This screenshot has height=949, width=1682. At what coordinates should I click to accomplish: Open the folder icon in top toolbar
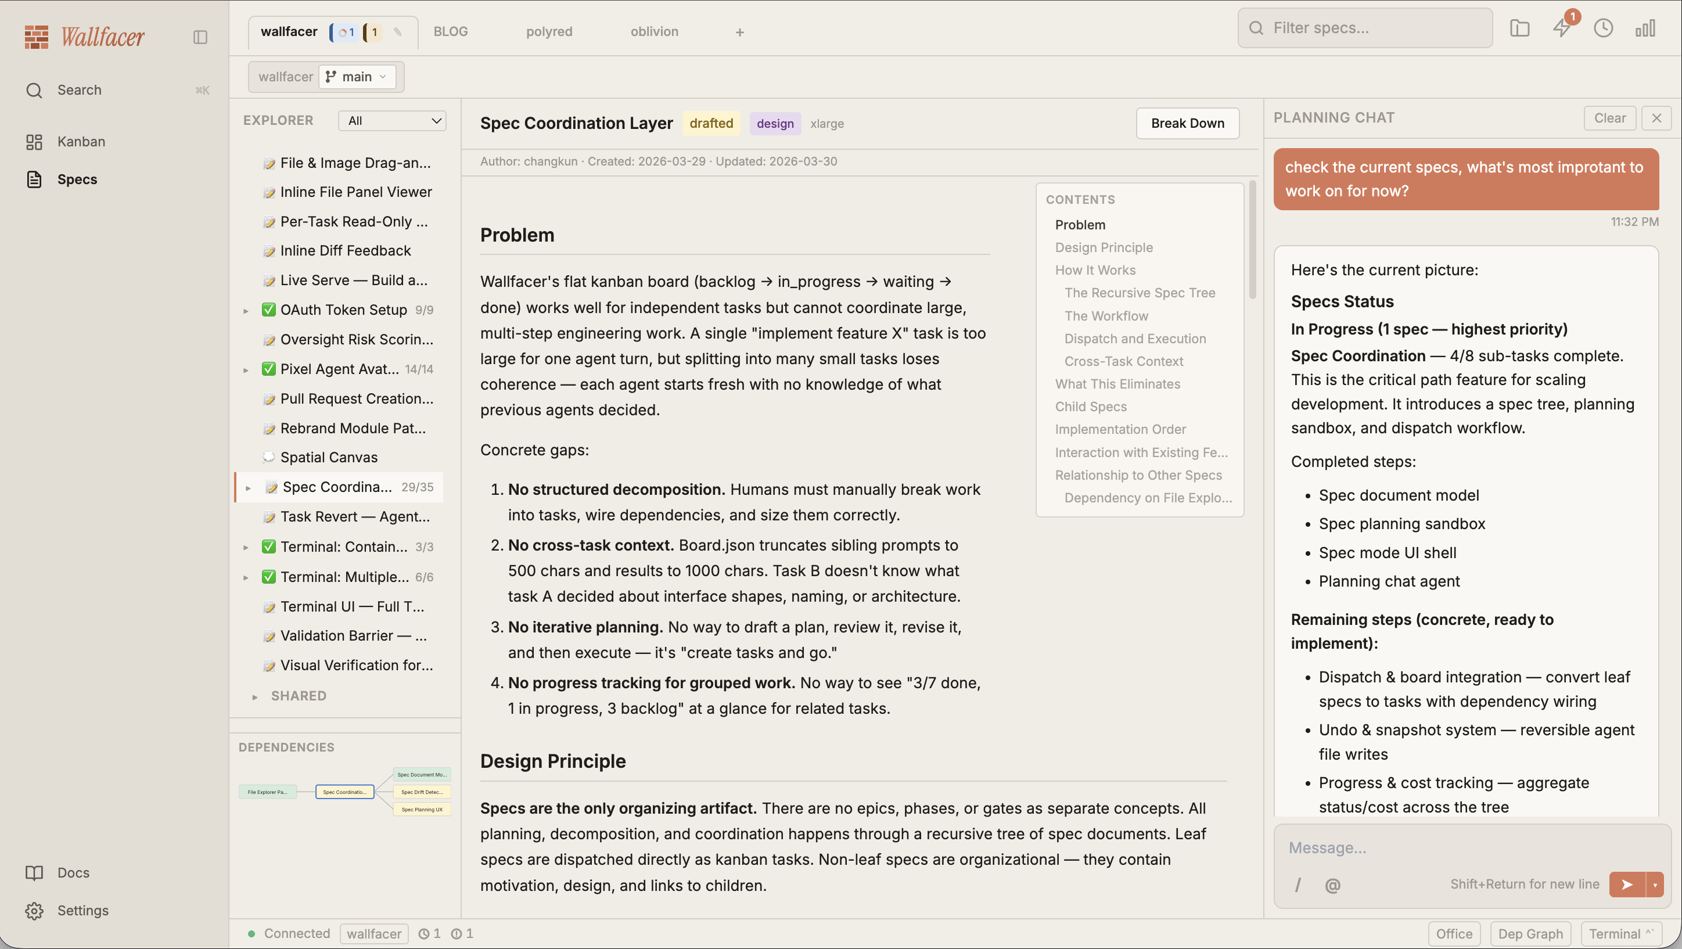(1519, 28)
